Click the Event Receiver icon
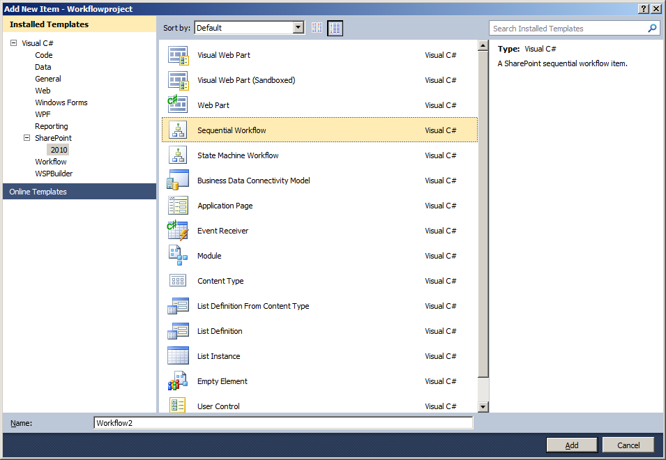The height and width of the screenshot is (460, 666). [x=178, y=231]
